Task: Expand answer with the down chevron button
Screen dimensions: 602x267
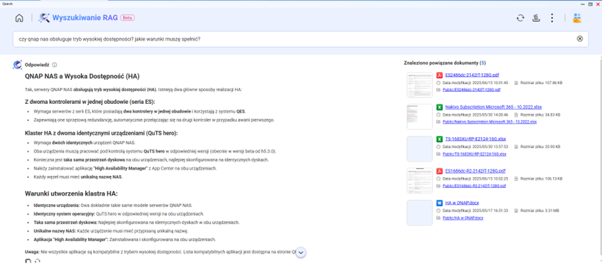Action: pyautogui.click(x=301, y=252)
